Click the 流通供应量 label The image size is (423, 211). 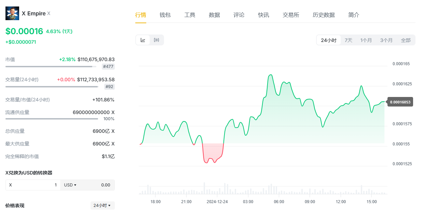coord(17,112)
